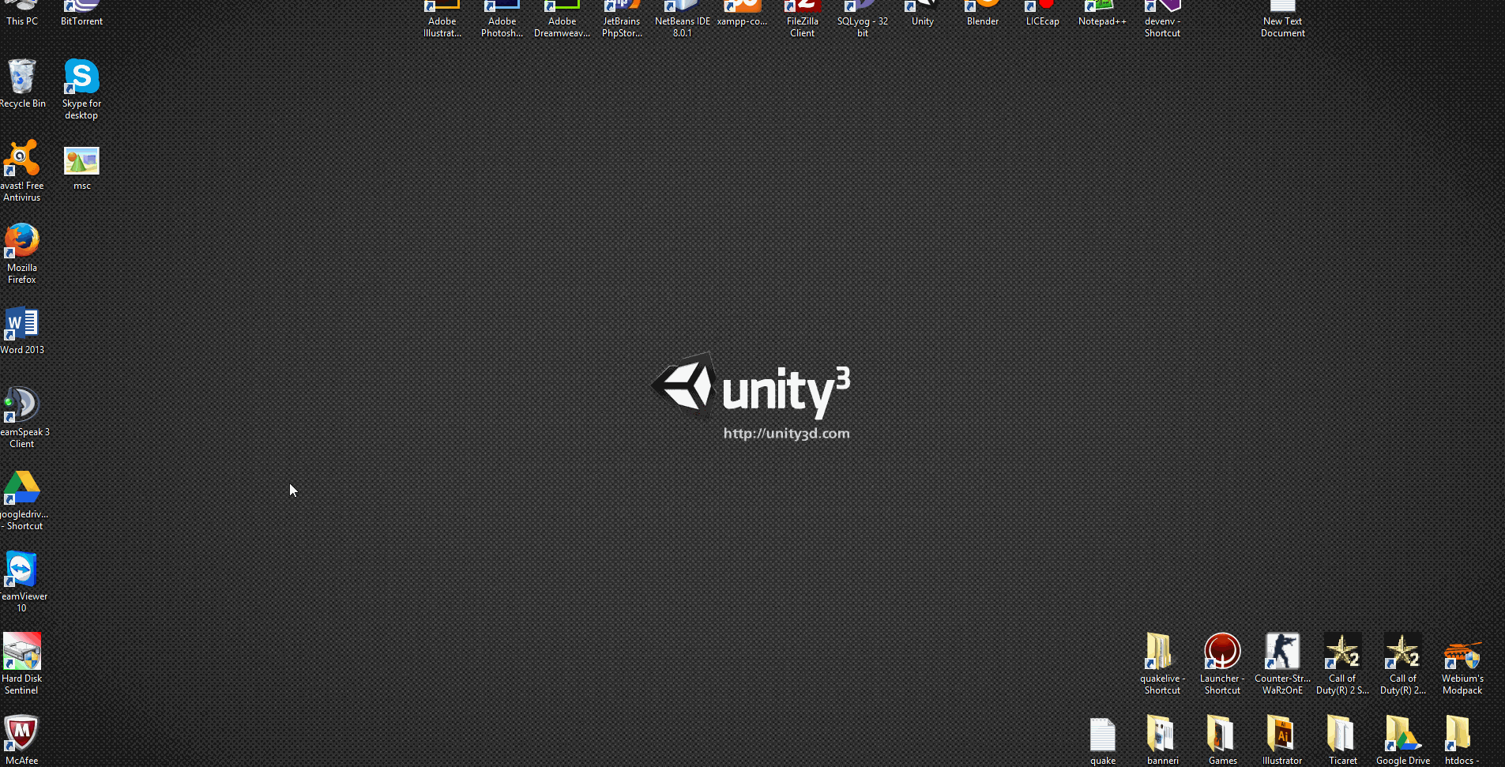
Task: Select the Call of Duty(R) 2... icon
Action: click(1403, 664)
